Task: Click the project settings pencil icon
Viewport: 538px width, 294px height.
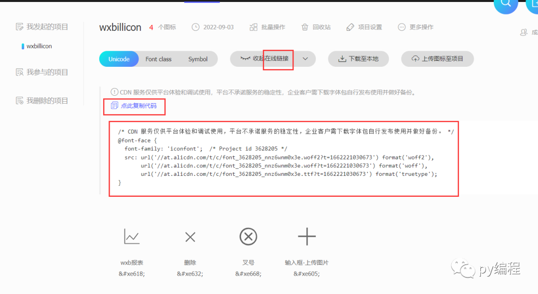Action: (350, 27)
